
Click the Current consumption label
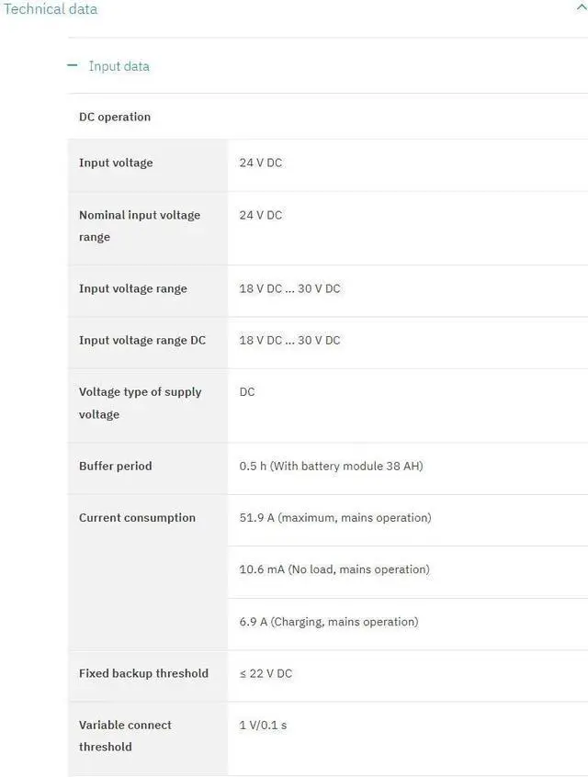[137, 518]
